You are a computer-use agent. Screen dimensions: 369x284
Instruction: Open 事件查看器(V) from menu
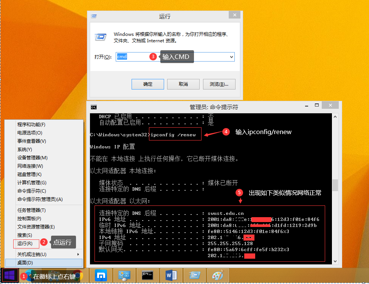coord(44,141)
